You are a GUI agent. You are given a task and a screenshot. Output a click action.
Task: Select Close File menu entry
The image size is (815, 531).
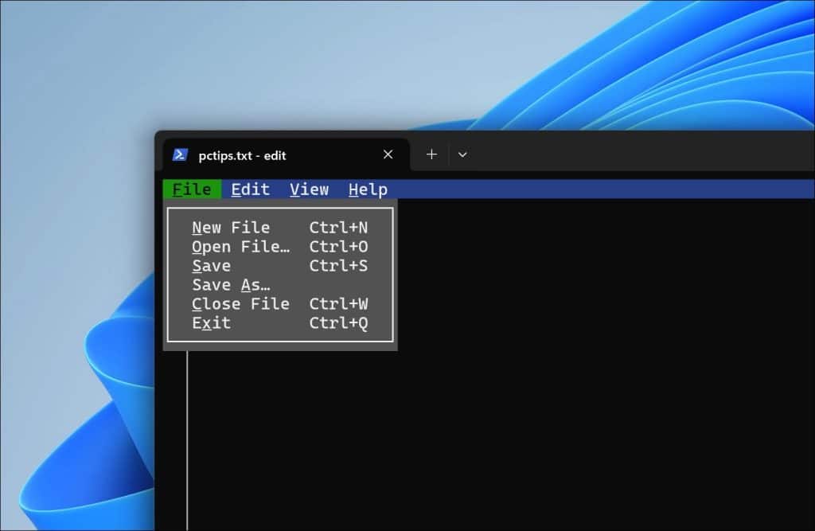point(280,304)
